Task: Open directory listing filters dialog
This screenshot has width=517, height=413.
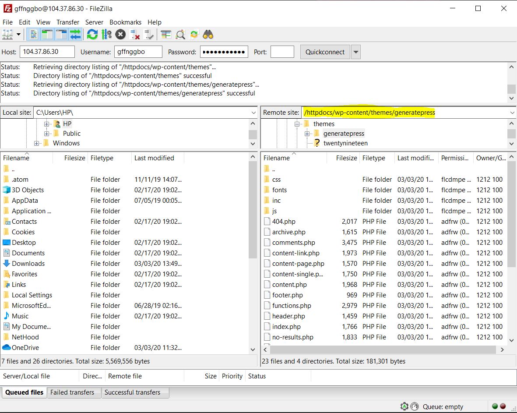Action: click(x=166, y=34)
